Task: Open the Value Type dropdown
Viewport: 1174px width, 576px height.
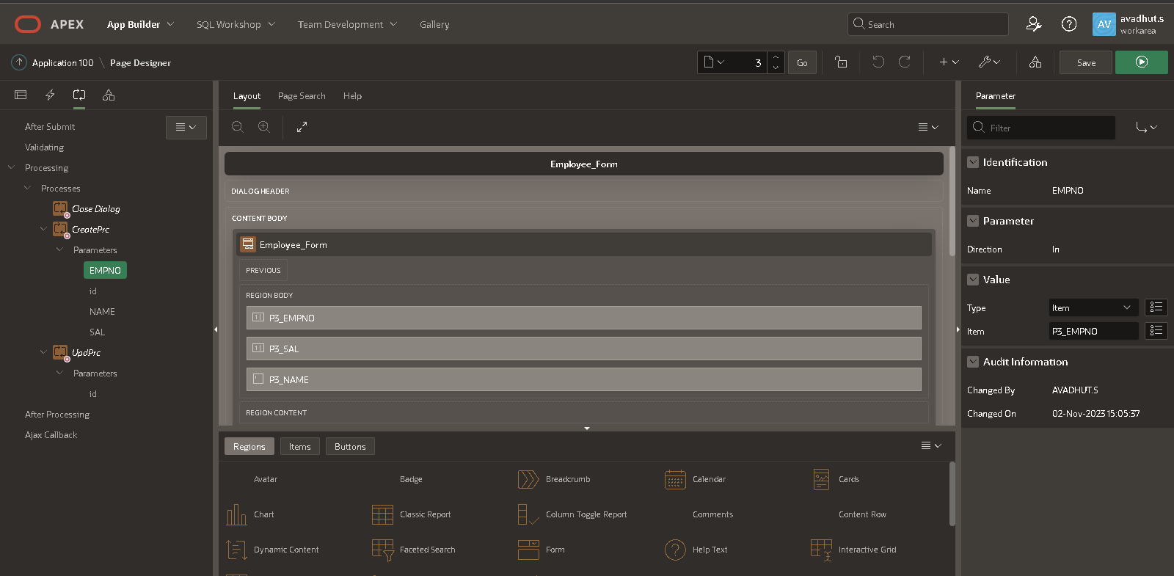Action: point(1093,308)
